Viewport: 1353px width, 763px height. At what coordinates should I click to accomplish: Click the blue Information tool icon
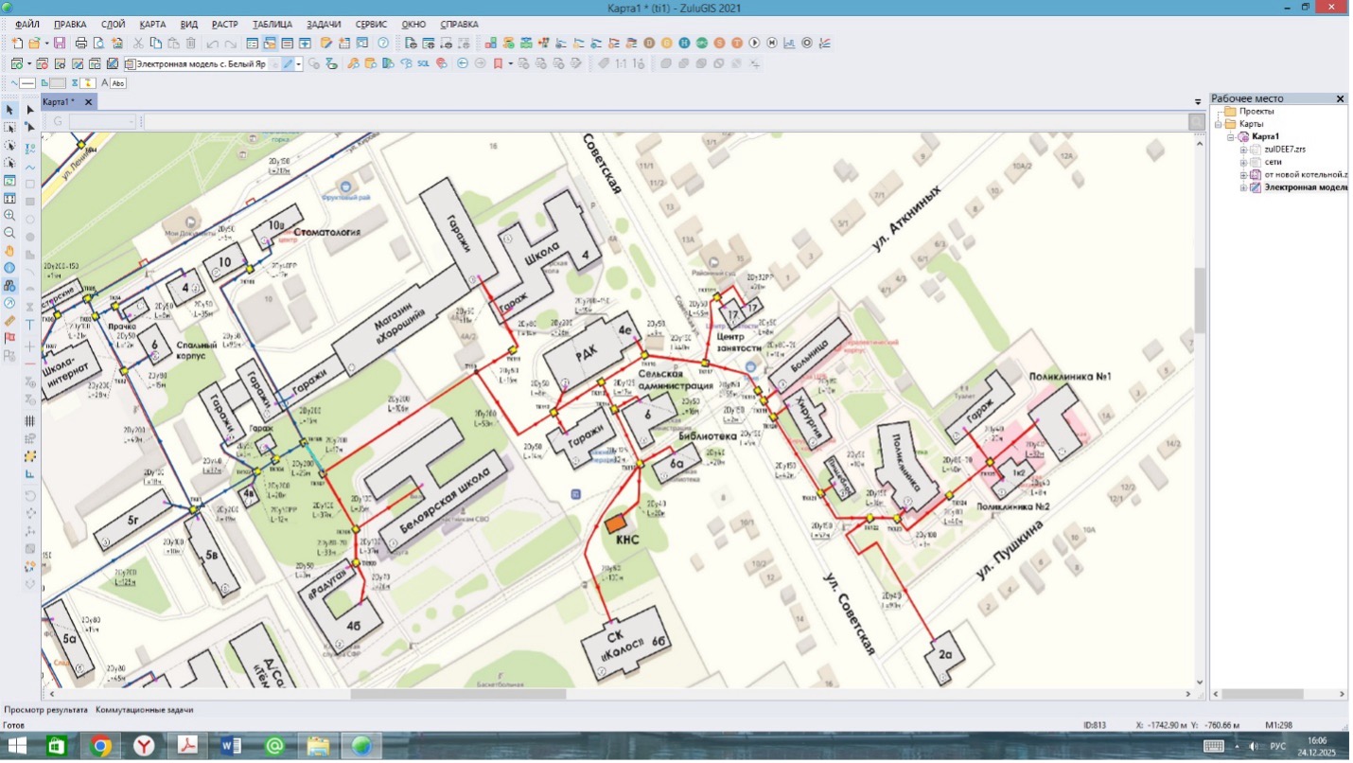tap(9, 268)
